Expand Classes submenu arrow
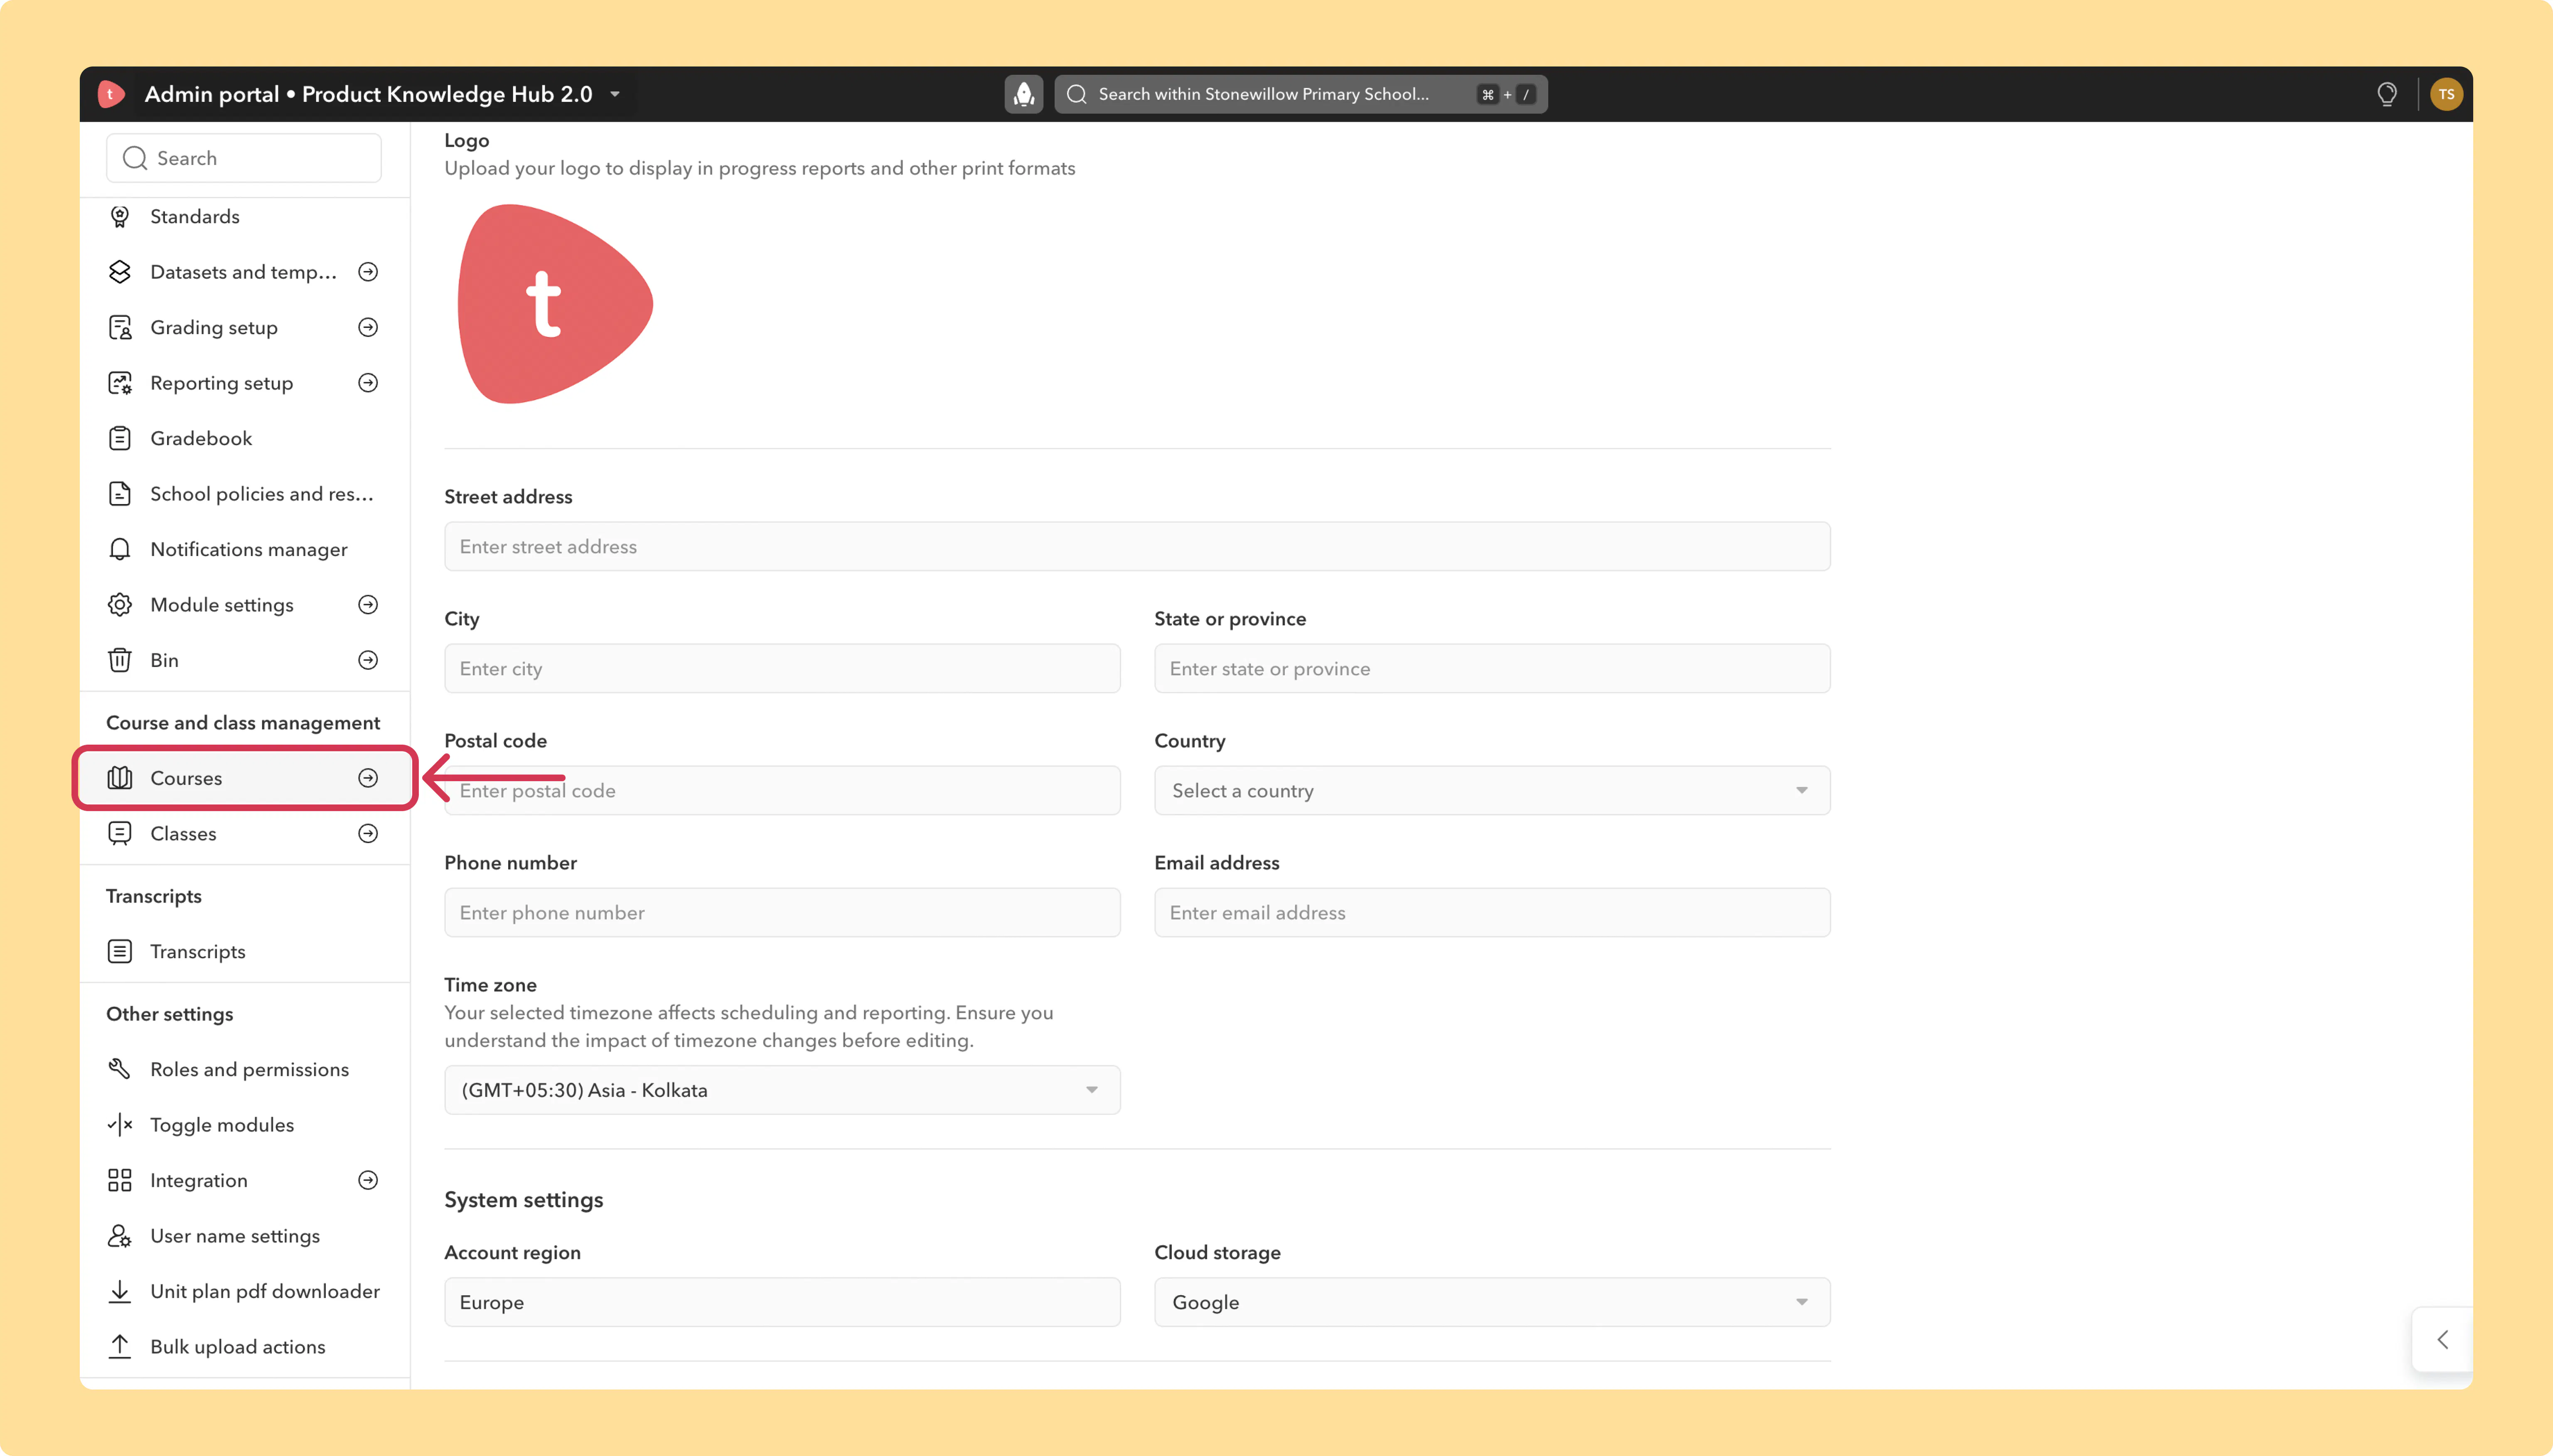 click(368, 833)
